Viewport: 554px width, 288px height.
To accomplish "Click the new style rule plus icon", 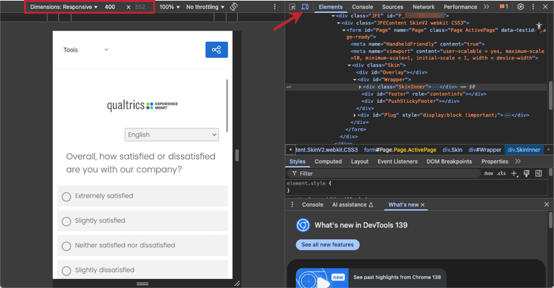I will (x=514, y=173).
